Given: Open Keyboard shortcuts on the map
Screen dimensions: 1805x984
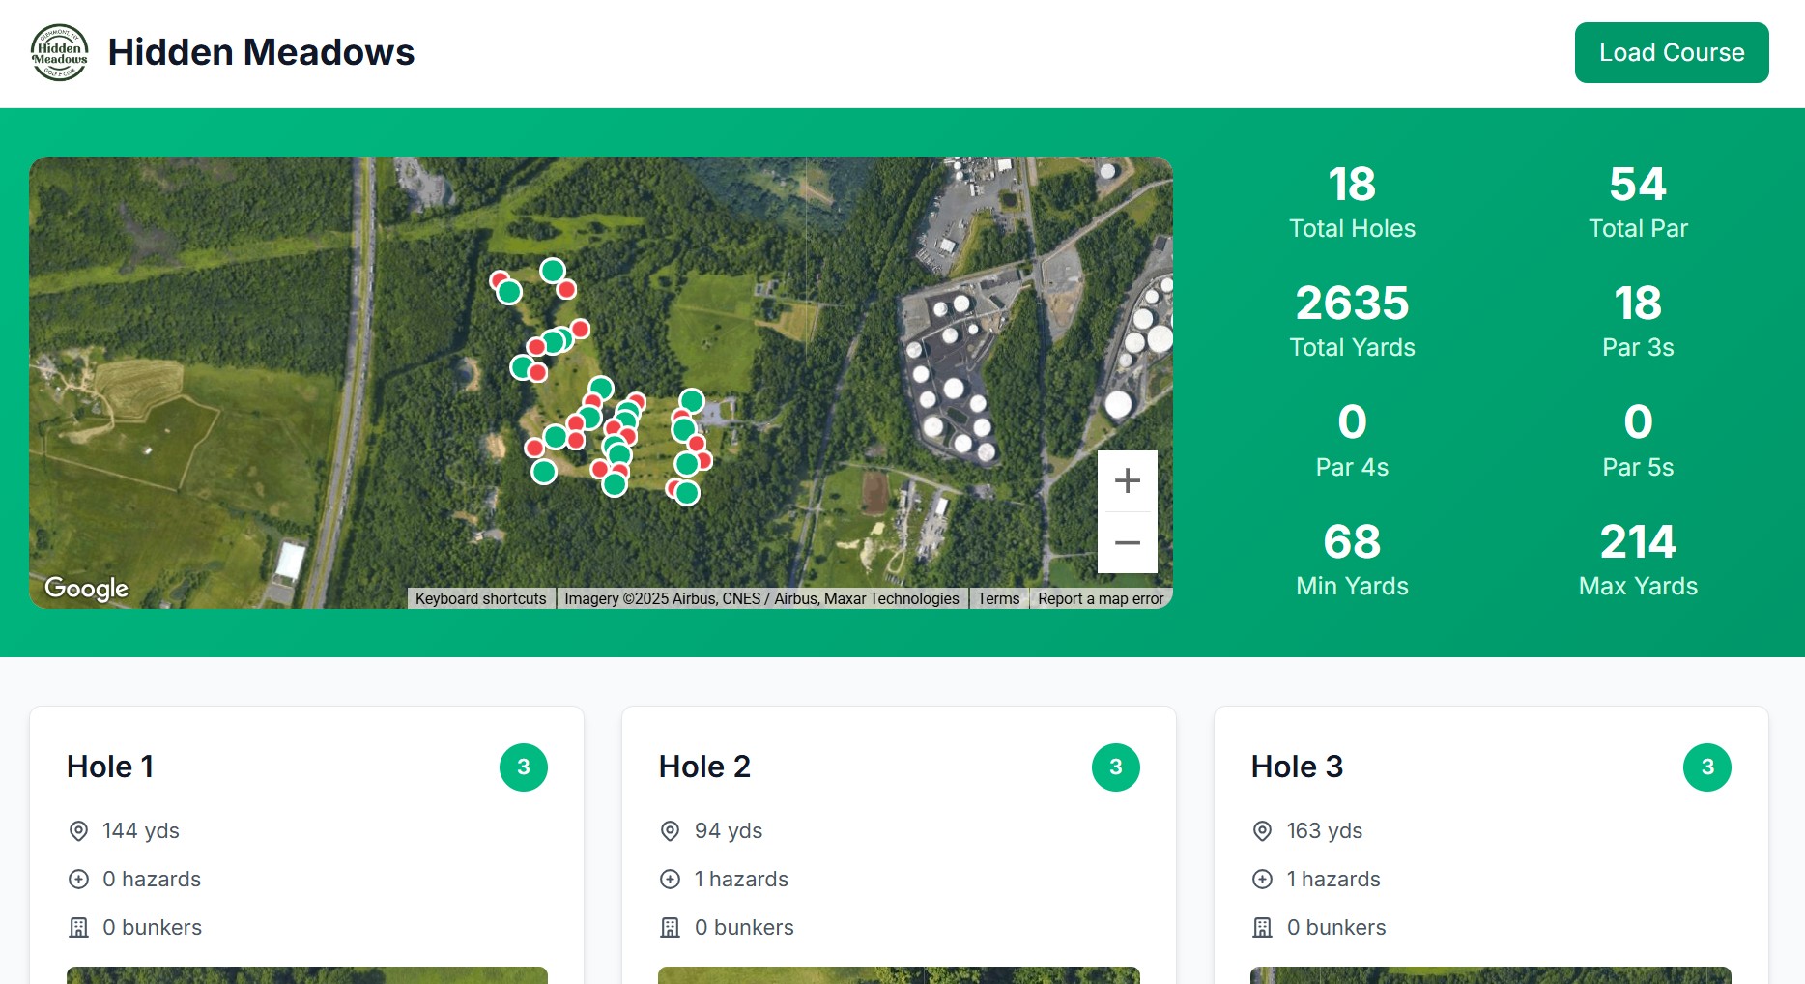Looking at the screenshot, I should 480,598.
